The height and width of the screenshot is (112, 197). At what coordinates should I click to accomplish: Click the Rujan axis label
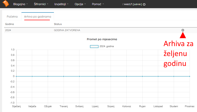(x=142, y=106)
